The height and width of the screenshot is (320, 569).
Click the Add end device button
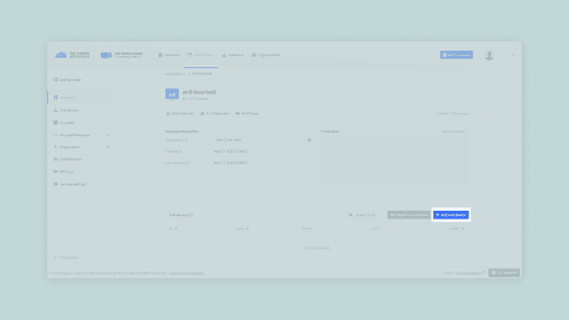pos(451,215)
